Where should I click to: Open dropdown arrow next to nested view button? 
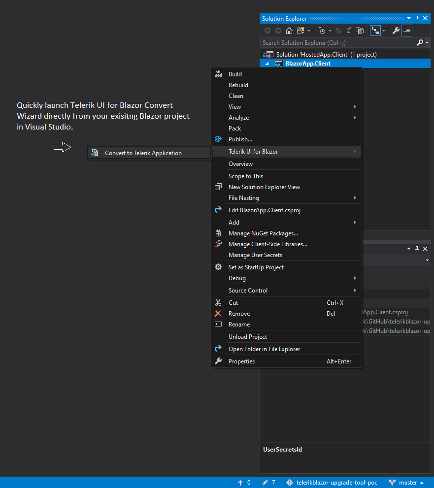tap(384, 31)
